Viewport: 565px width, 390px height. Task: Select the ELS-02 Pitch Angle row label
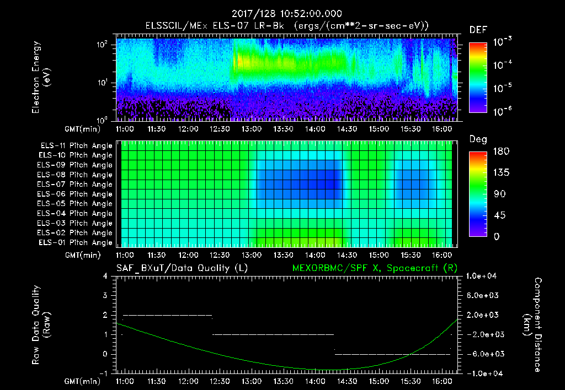click(x=75, y=233)
